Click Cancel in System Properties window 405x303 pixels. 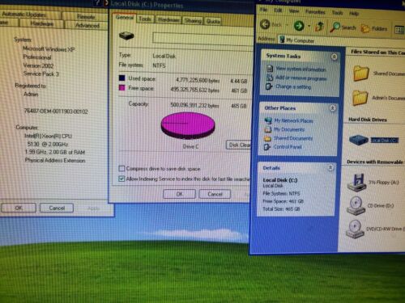coord(57,208)
